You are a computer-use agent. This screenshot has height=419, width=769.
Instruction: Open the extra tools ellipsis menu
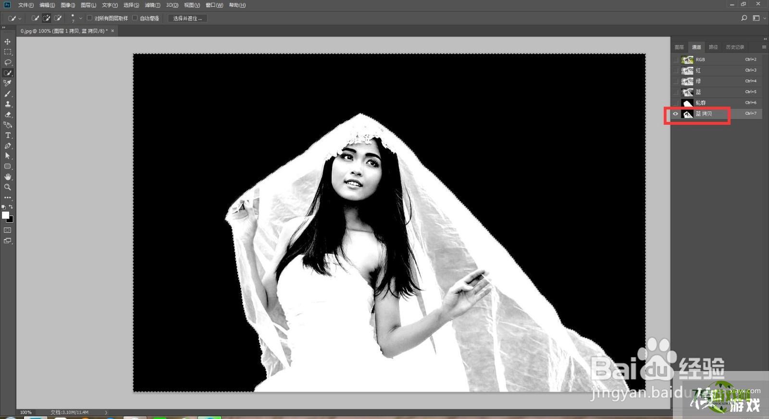(x=8, y=197)
